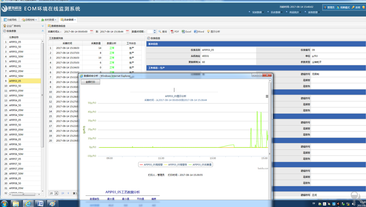Viewport: 366px width, 207px height.
Task: Open chart hamburger export menu
Action: [267, 96]
